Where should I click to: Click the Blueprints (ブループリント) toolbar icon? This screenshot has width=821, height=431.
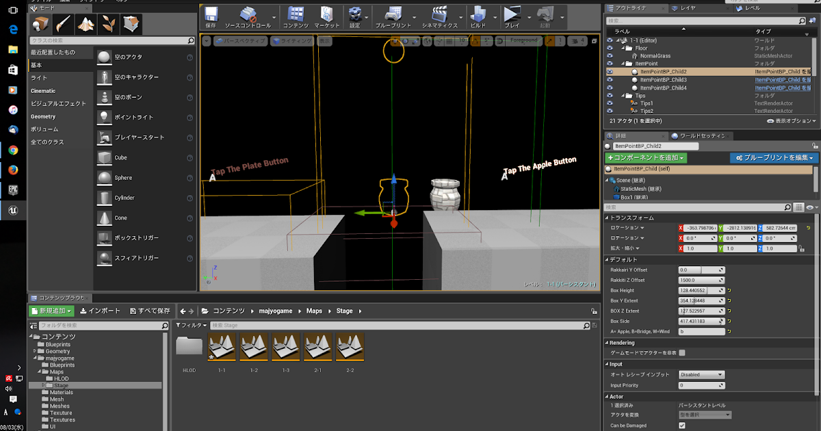point(395,14)
